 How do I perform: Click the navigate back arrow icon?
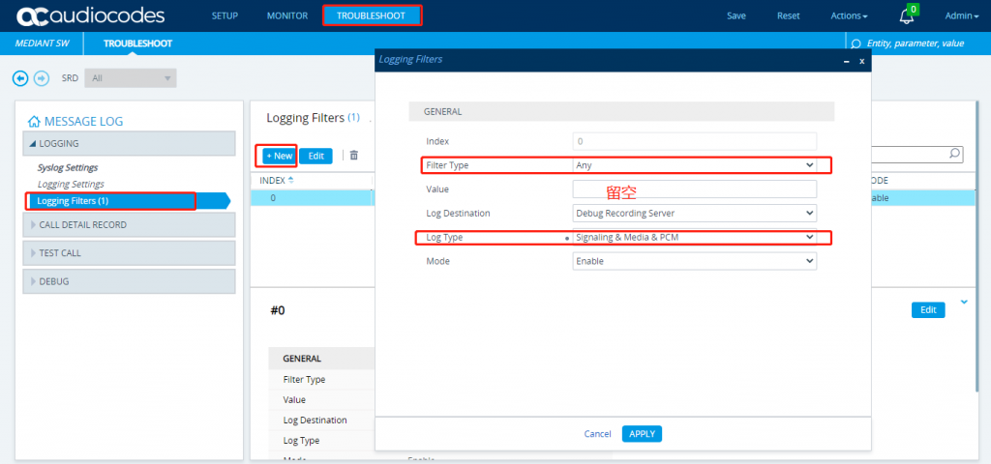click(x=21, y=78)
